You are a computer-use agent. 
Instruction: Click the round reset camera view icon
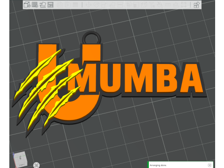coord(36,165)
